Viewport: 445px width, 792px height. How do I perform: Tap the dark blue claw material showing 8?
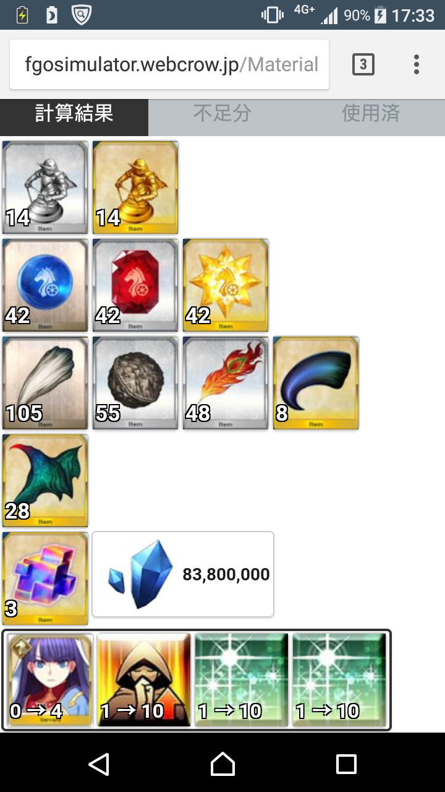tap(316, 383)
